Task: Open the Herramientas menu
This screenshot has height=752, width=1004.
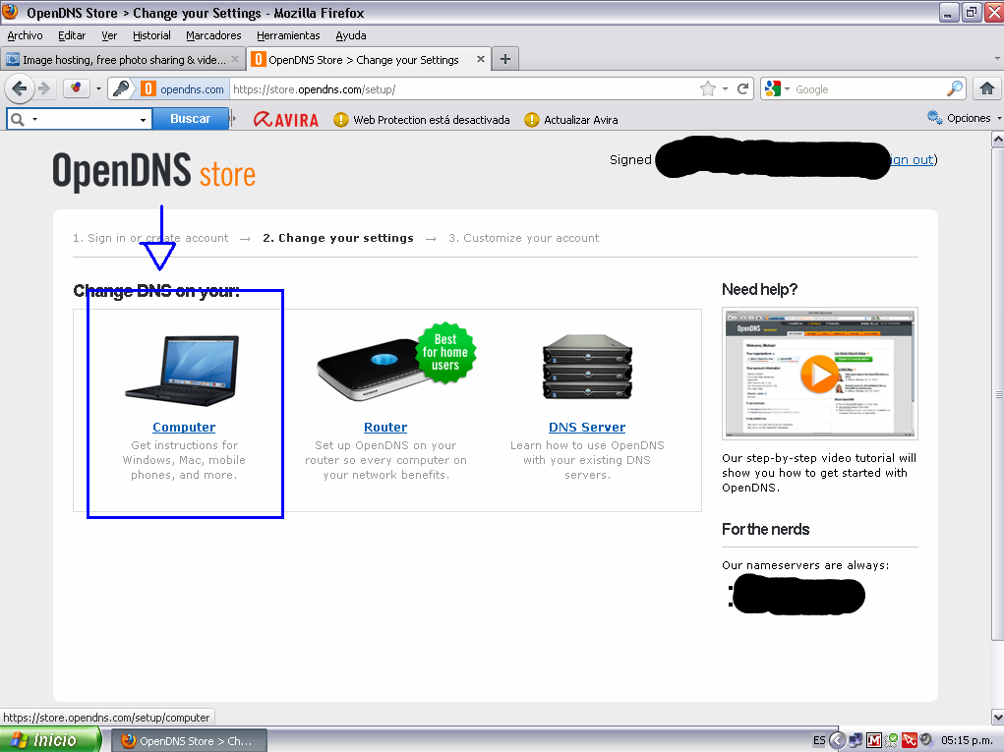Action: click(288, 35)
